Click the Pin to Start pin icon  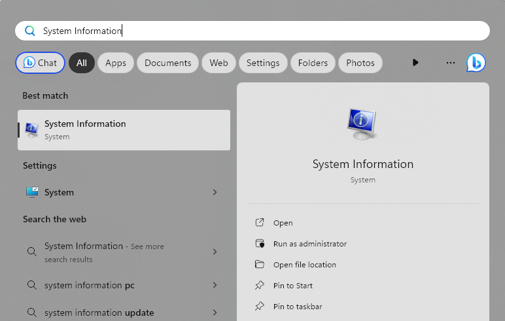pyautogui.click(x=260, y=286)
